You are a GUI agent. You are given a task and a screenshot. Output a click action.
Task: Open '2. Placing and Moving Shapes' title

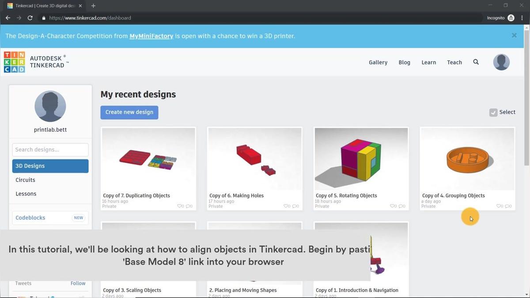click(243, 290)
